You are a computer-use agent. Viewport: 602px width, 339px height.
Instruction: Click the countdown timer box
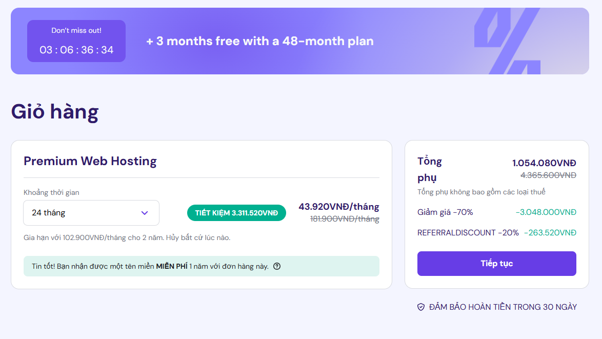(76, 41)
